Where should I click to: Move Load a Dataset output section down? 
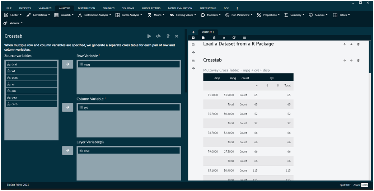[351, 45]
